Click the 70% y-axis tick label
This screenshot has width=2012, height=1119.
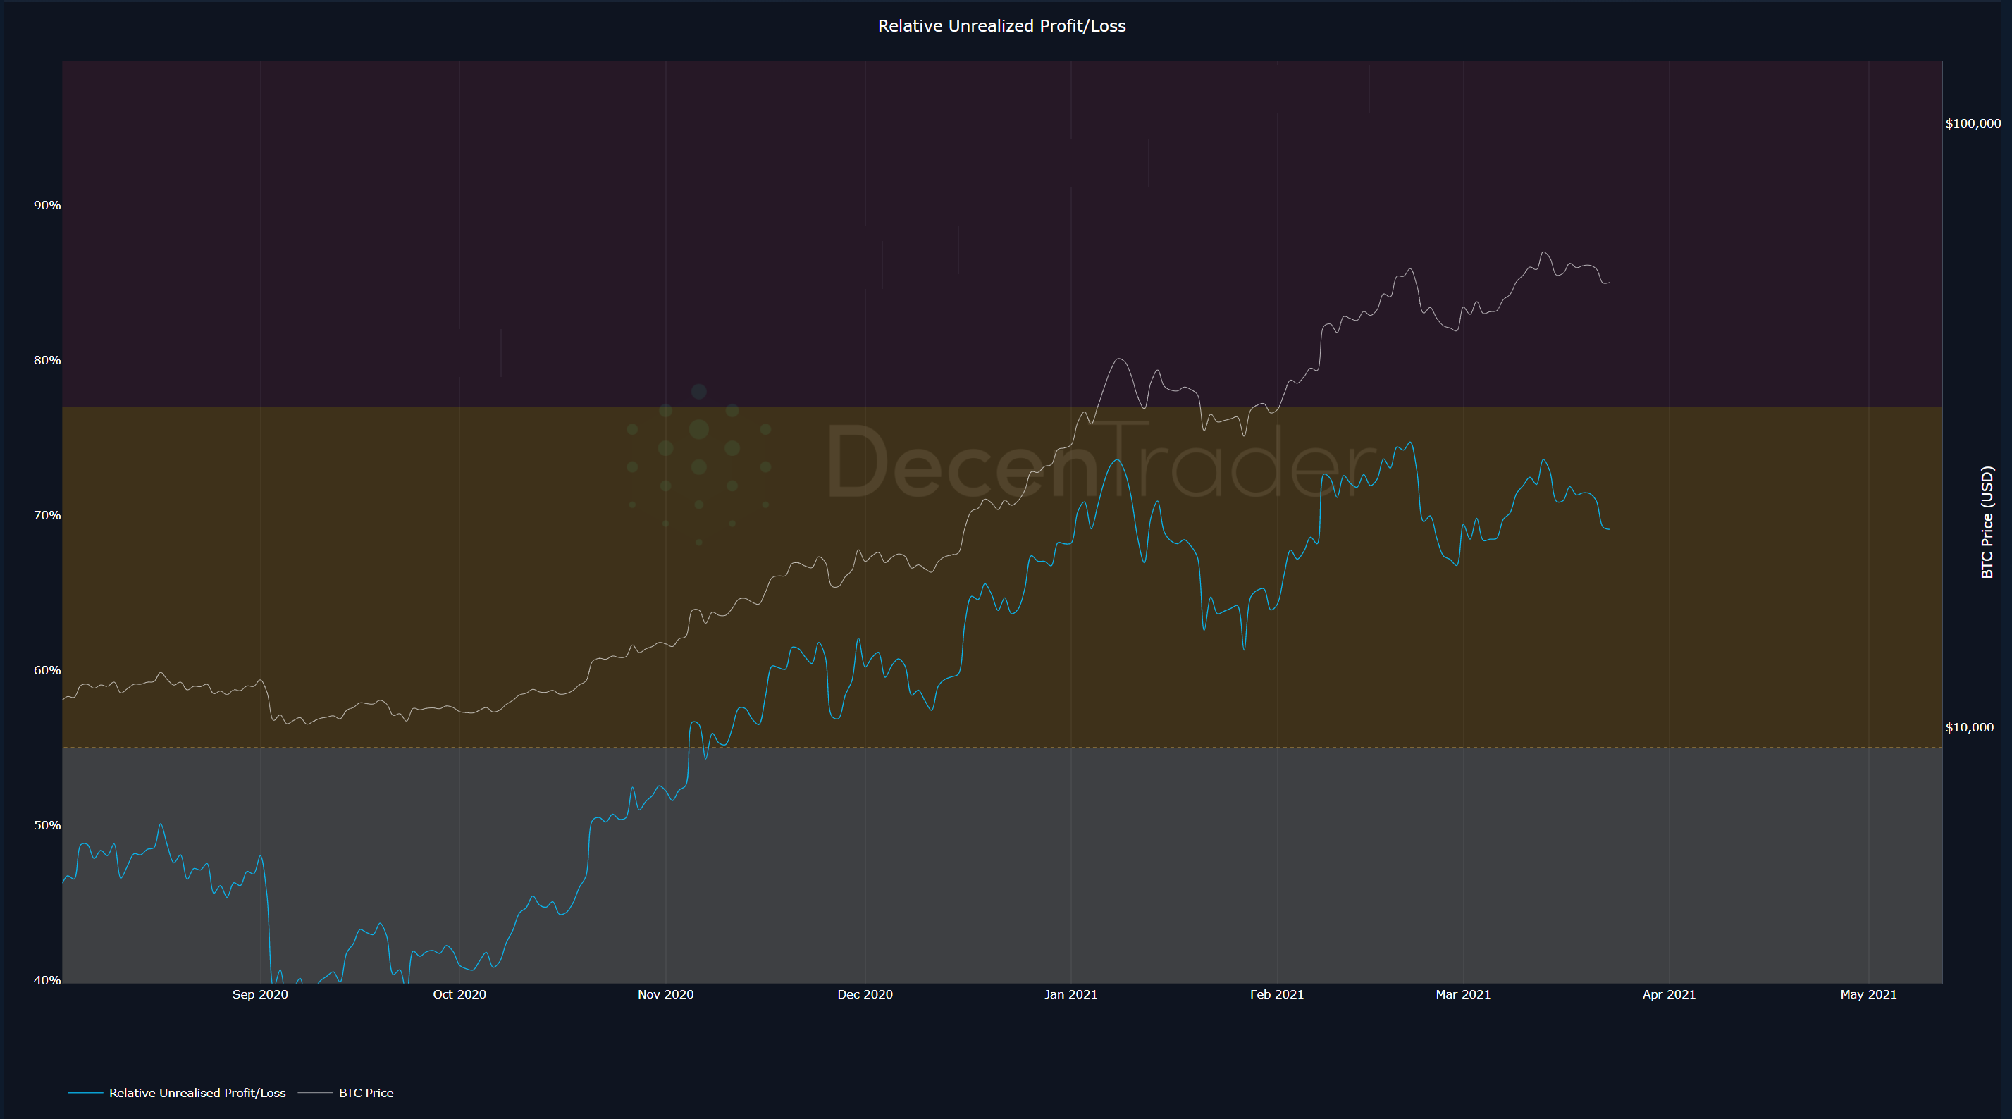coord(47,514)
